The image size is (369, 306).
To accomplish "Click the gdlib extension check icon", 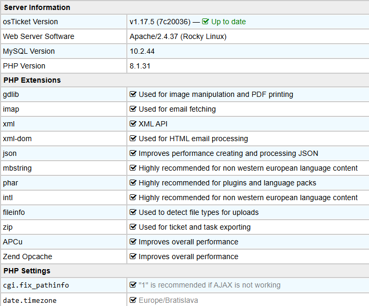I will [133, 94].
